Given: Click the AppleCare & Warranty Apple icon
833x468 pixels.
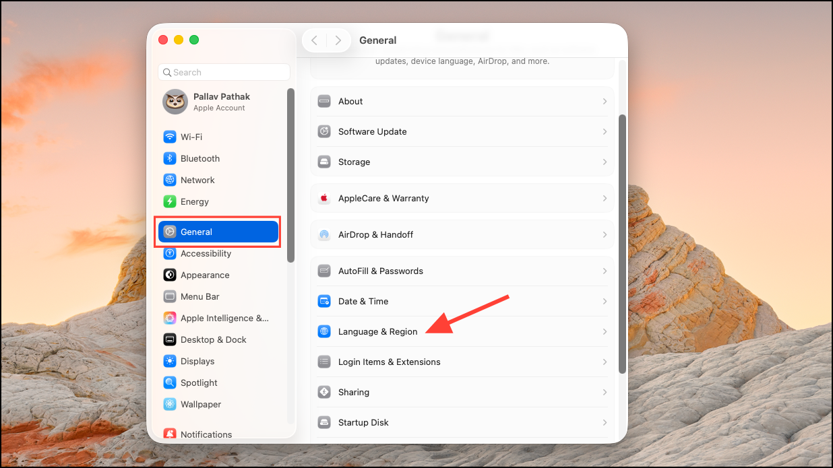Looking at the screenshot, I should point(324,198).
